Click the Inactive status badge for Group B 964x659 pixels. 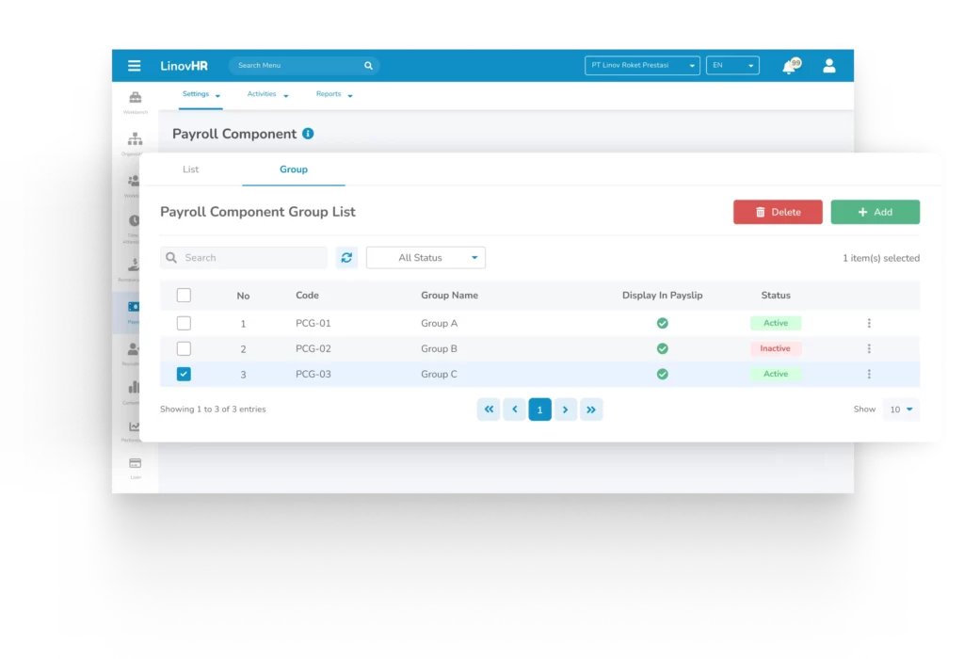[x=776, y=348]
